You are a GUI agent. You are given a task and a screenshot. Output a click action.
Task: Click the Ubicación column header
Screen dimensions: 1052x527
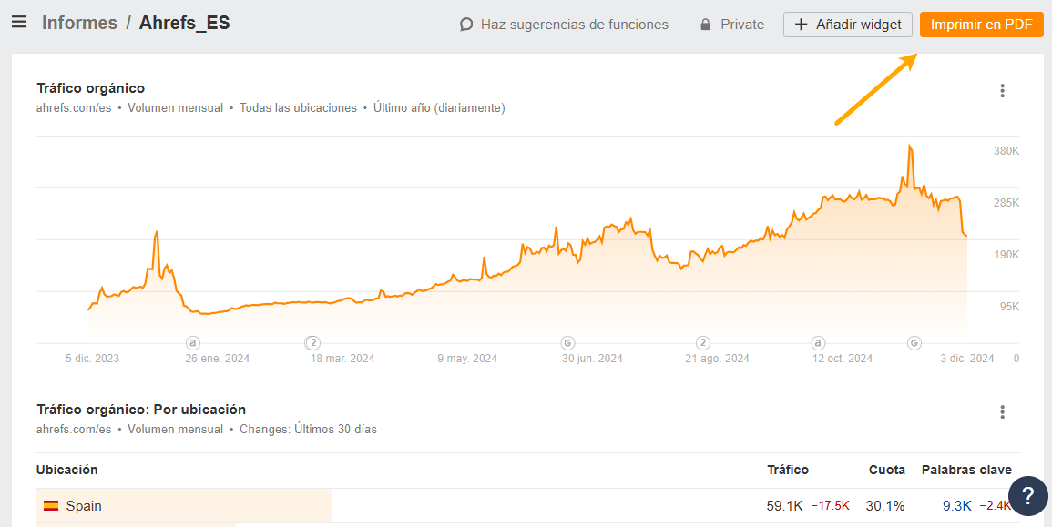point(66,470)
